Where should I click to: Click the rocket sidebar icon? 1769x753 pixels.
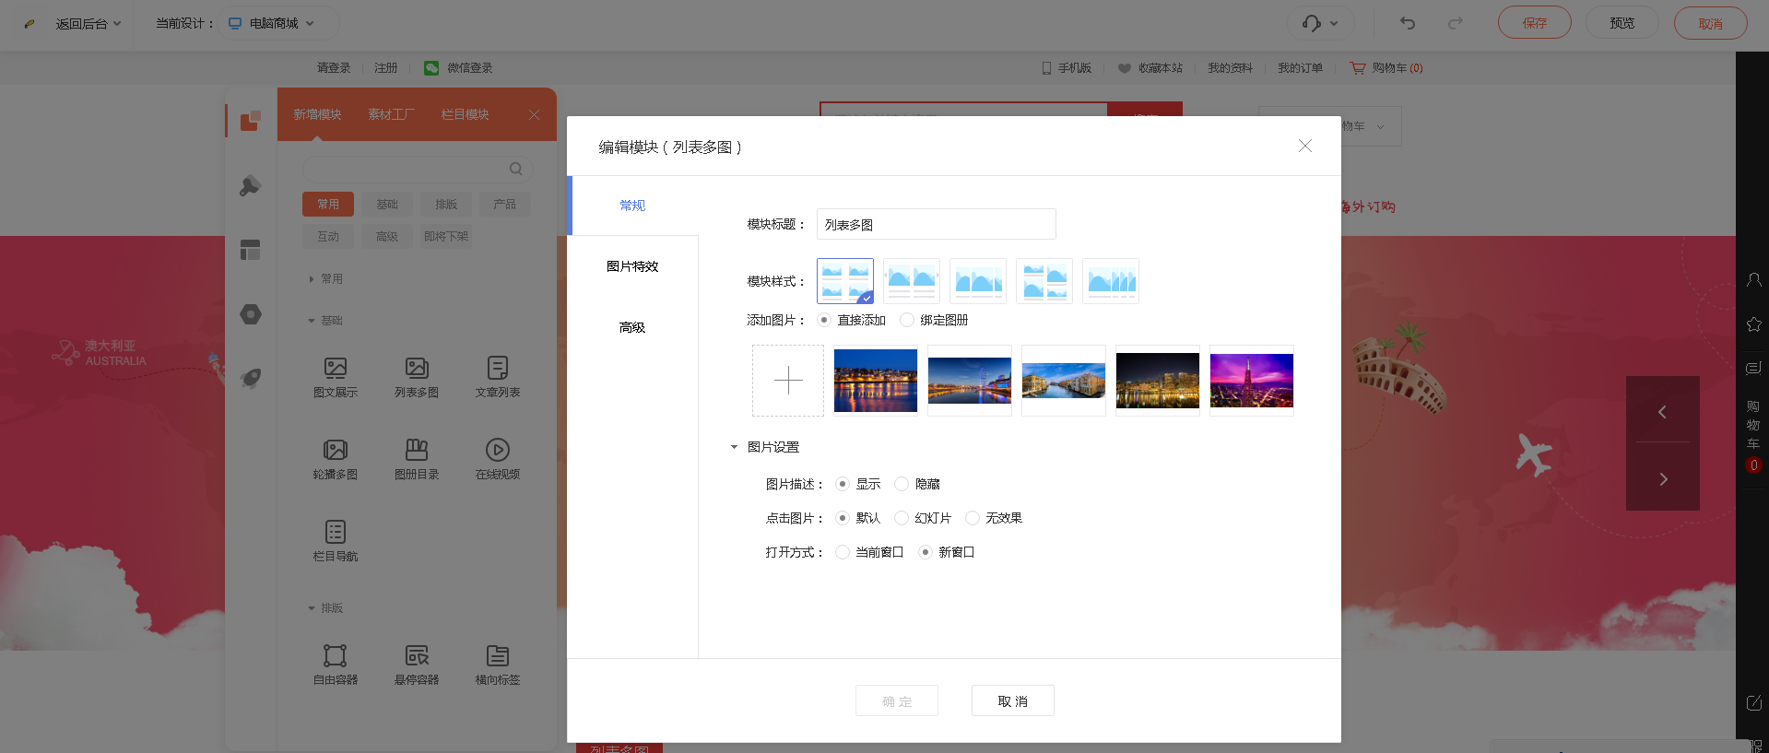[251, 378]
